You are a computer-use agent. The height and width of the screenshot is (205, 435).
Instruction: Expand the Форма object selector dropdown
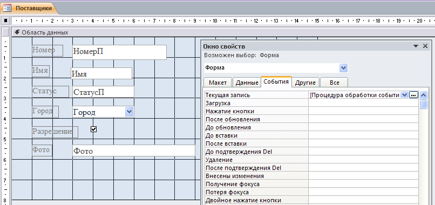[x=343, y=67]
